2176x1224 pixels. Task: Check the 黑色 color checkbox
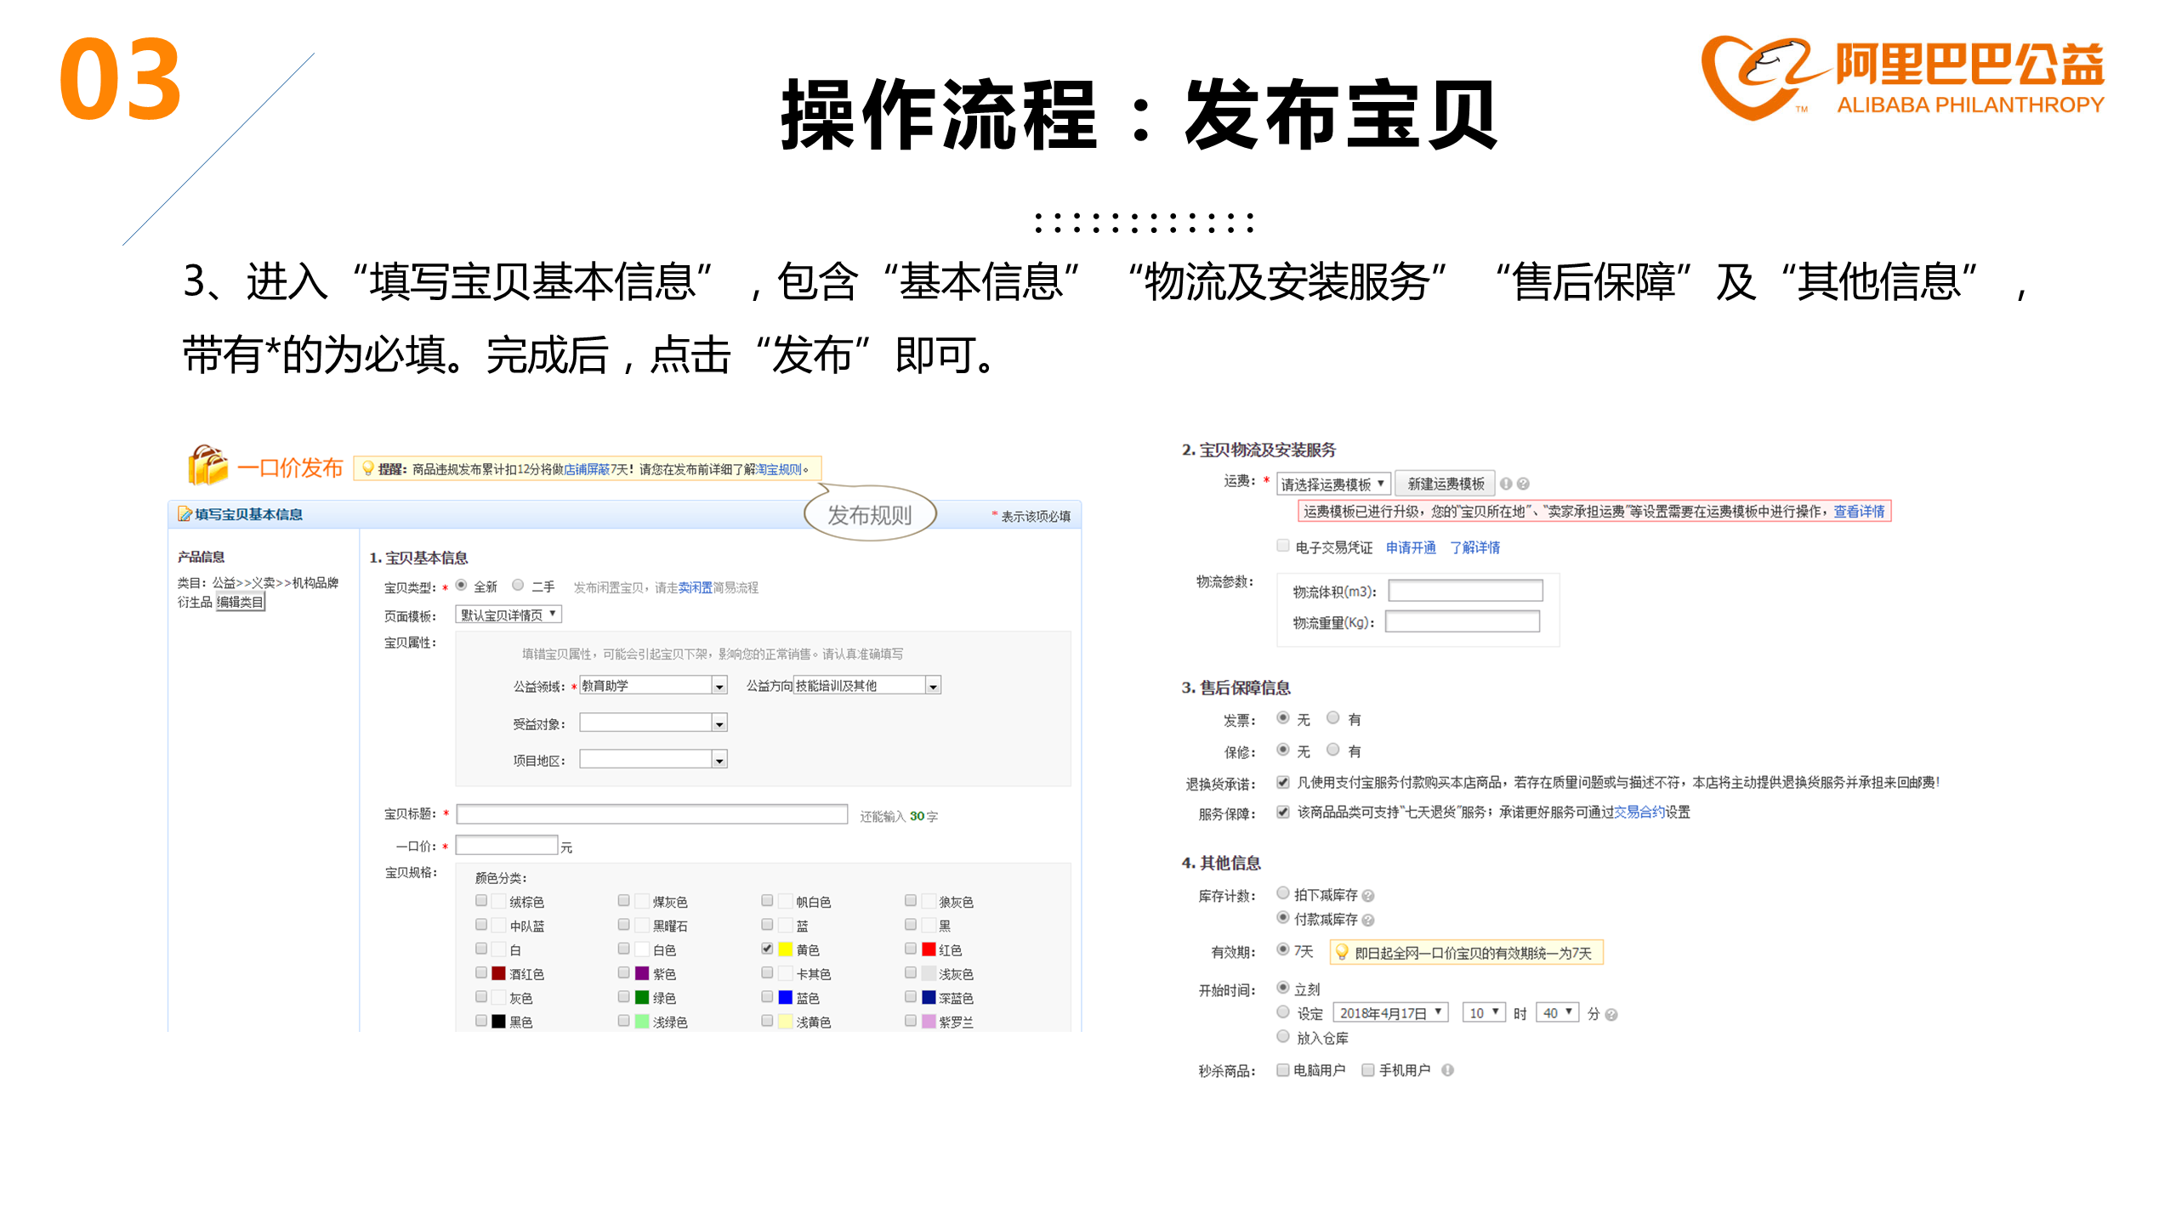481,1020
